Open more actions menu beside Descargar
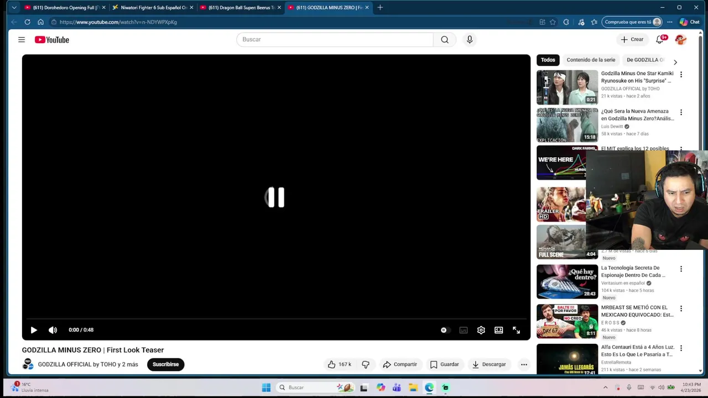Image resolution: width=708 pixels, height=398 pixels. tap(524, 364)
